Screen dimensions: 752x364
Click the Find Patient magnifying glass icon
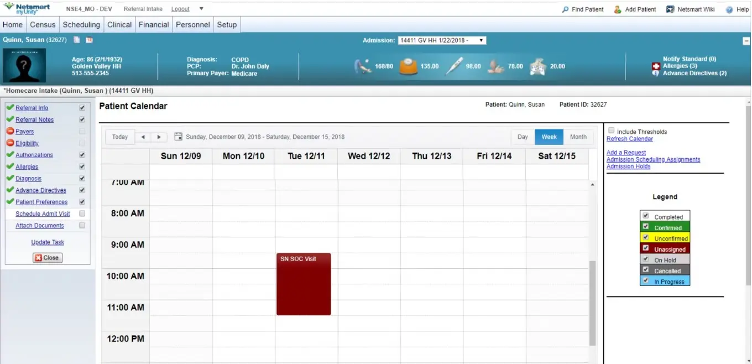pos(565,9)
